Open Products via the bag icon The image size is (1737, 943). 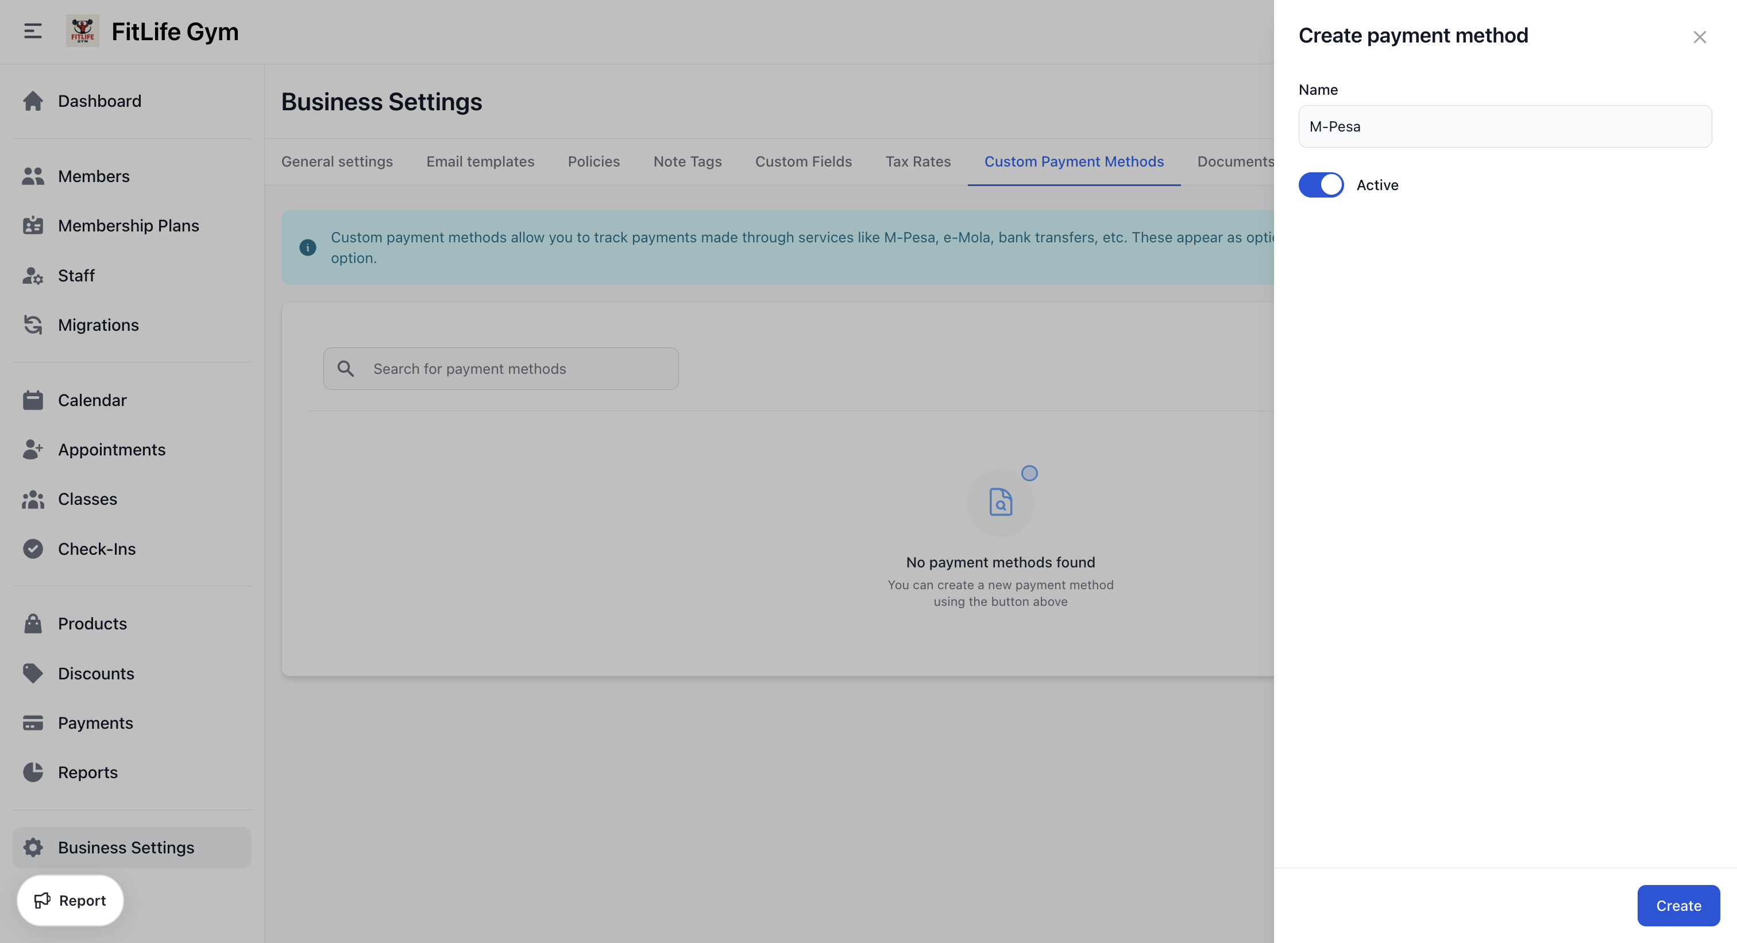(x=33, y=624)
